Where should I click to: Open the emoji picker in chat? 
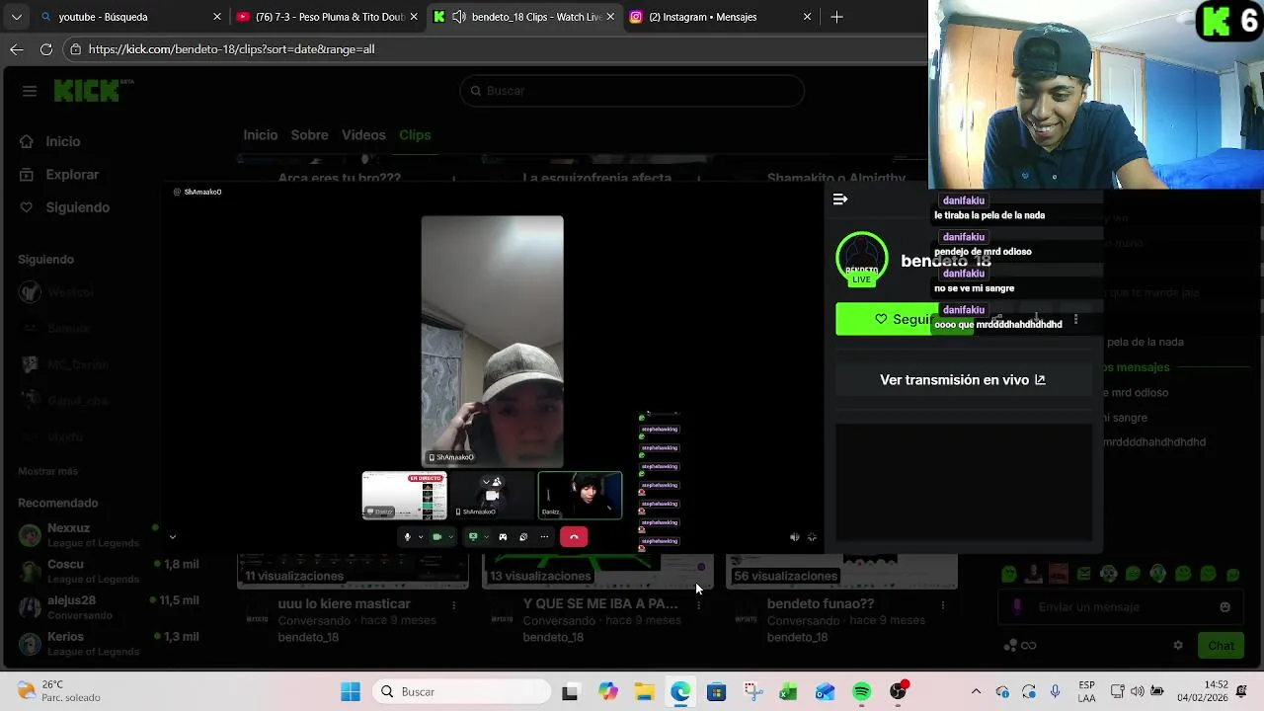pyautogui.click(x=1224, y=607)
